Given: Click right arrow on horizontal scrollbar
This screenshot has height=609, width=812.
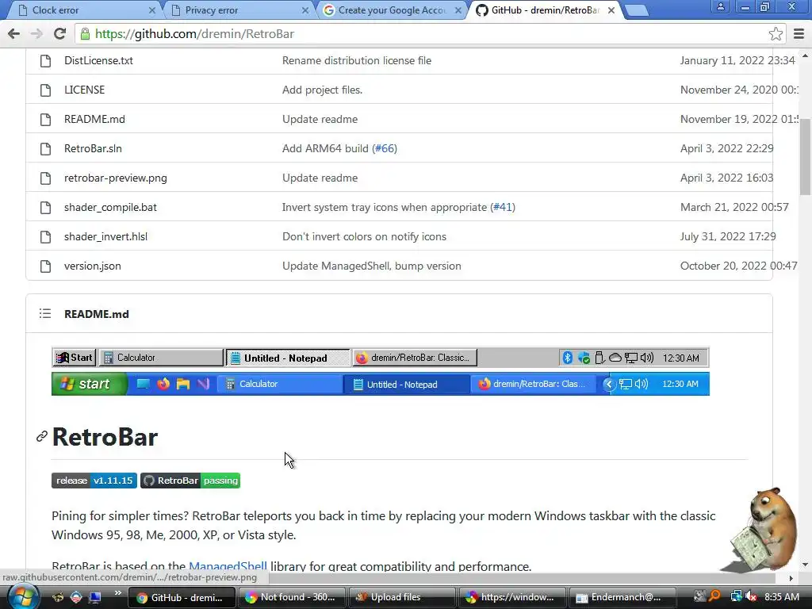Looking at the screenshot, I should click(x=791, y=578).
